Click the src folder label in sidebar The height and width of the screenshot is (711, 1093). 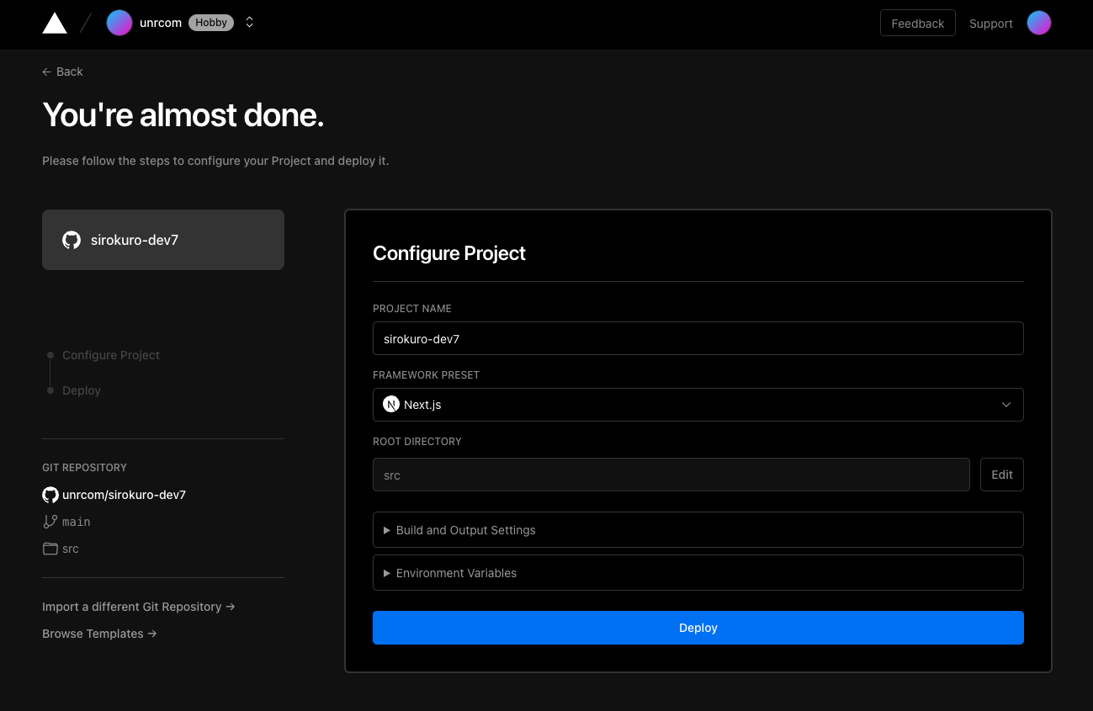[x=71, y=549]
